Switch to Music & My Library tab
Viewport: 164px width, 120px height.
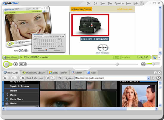34,73
